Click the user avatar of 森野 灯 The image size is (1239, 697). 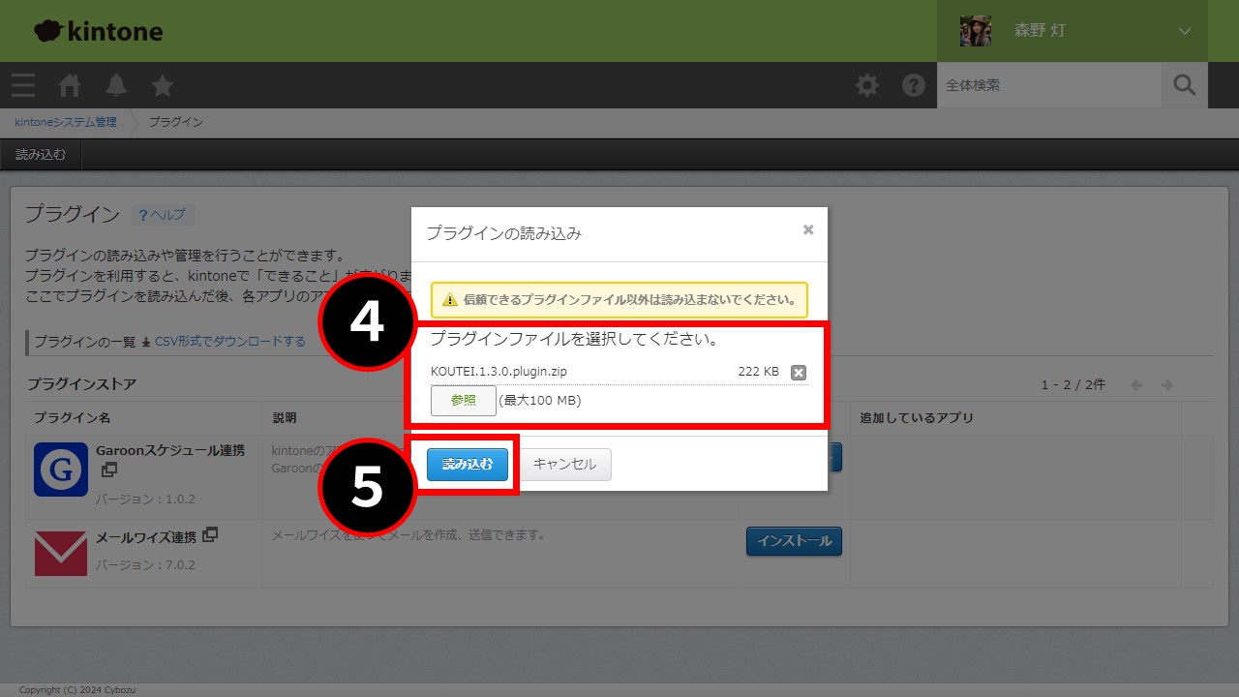point(976,31)
